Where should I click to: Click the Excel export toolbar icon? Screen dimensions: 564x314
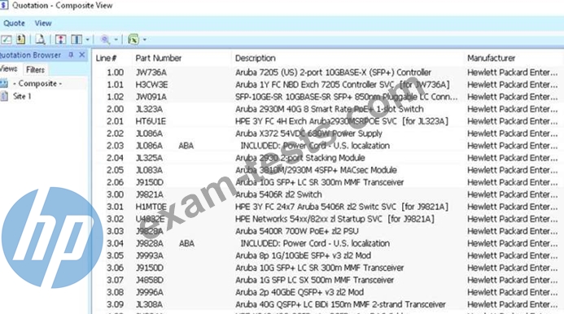(133, 39)
